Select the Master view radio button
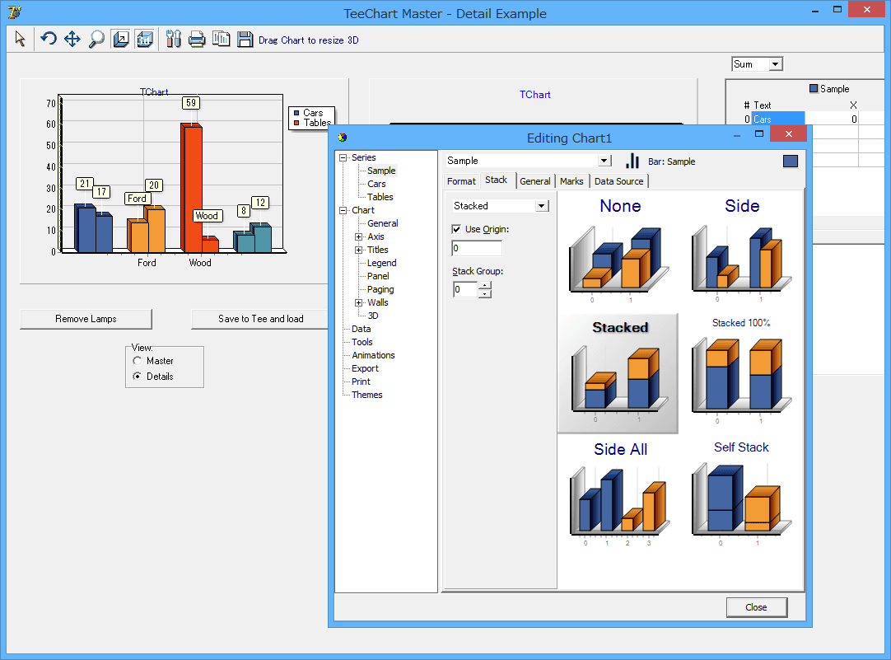Viewport: 891px width, 660px height. click(137, 360)
